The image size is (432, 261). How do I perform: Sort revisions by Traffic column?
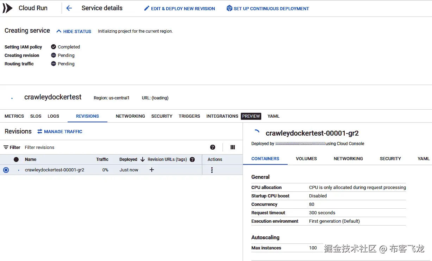[102, 159]
